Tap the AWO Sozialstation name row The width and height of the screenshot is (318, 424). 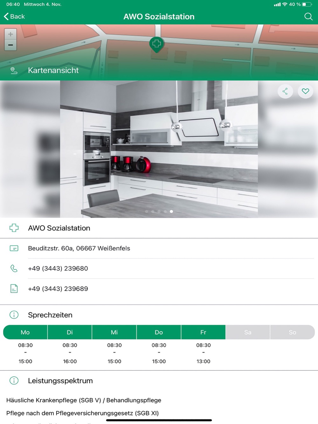click(x=159, y=228)
